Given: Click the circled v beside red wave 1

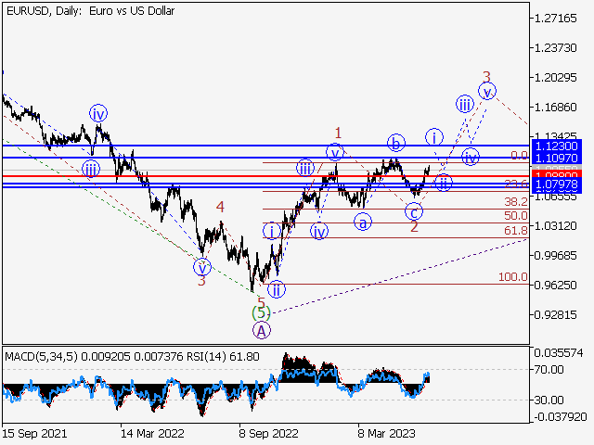Looking at the screenshot, I should coord(335,153).
